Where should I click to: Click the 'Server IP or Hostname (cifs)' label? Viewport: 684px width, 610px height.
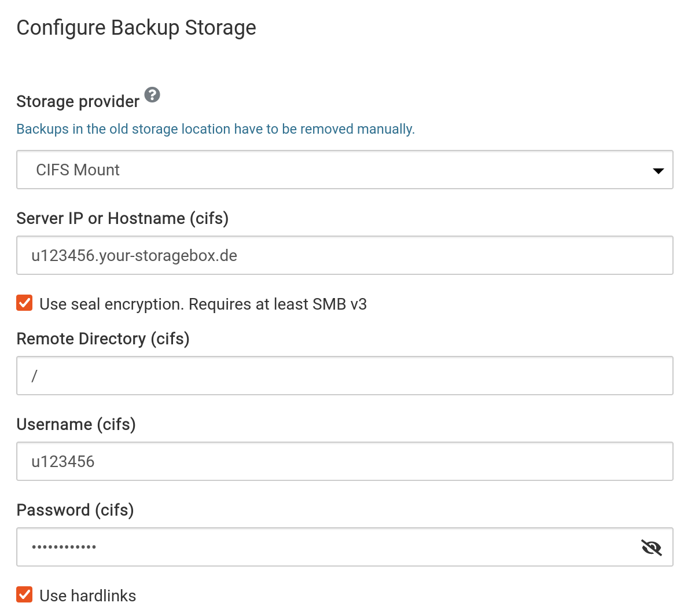(123, 218)
